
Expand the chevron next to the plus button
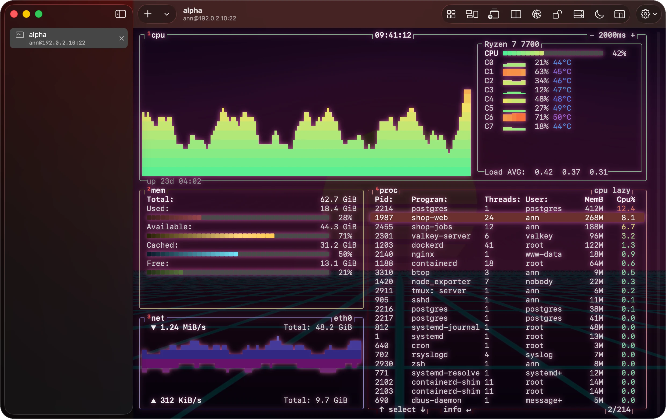point(167,14)
